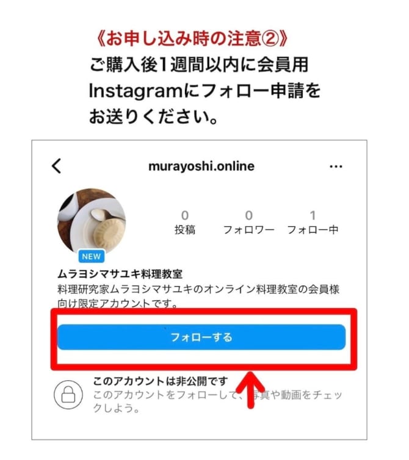Open the profile picture thumbnail

[92, 221]
